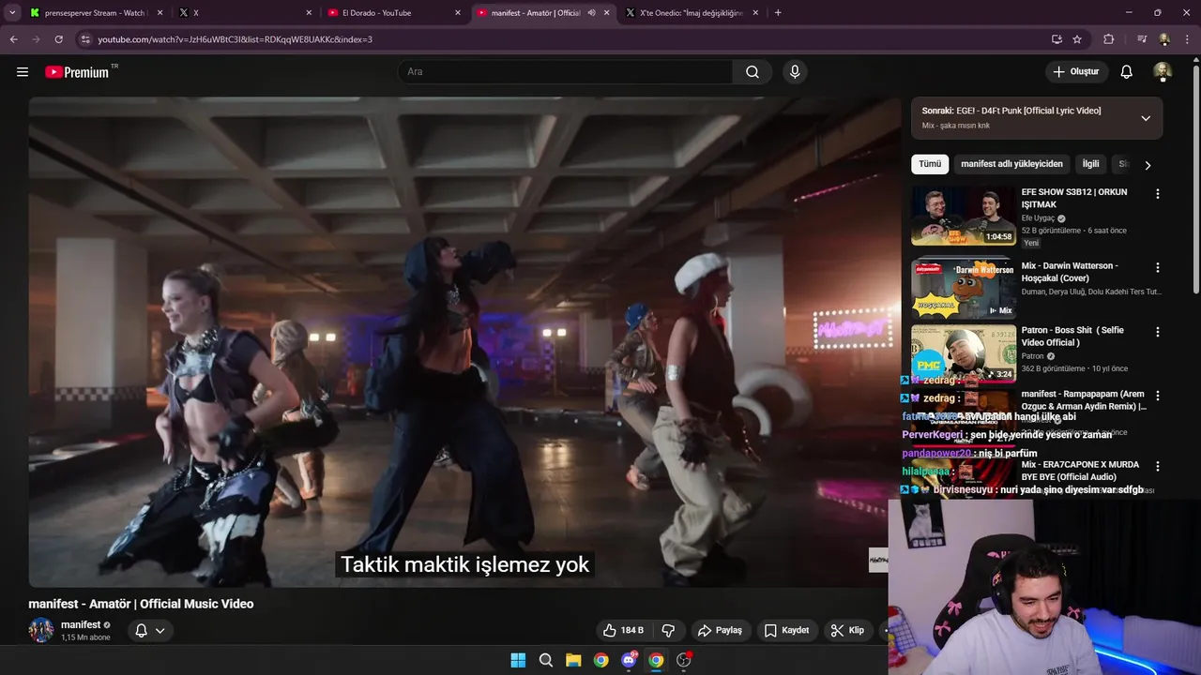Open options for Darwin Watterson mix

click(x=1157, y=267)
